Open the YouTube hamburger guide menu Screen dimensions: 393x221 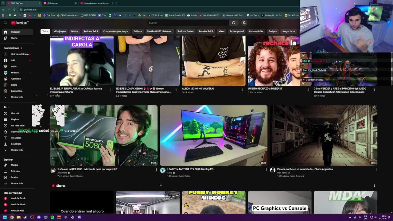point(5,23)
